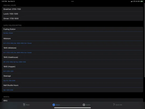The image size is (145, 109).
Task: Tap the hours line under plain Midstore
Action: [x=18, y=43]
